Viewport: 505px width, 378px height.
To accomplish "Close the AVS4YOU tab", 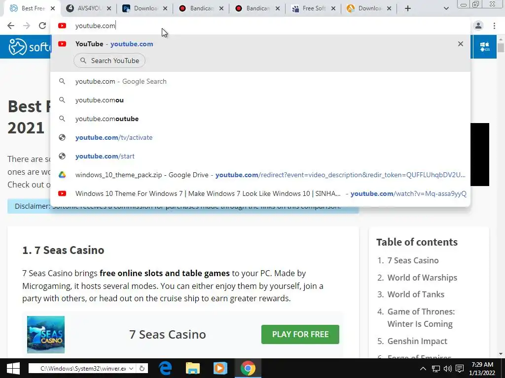I will 109,9.
